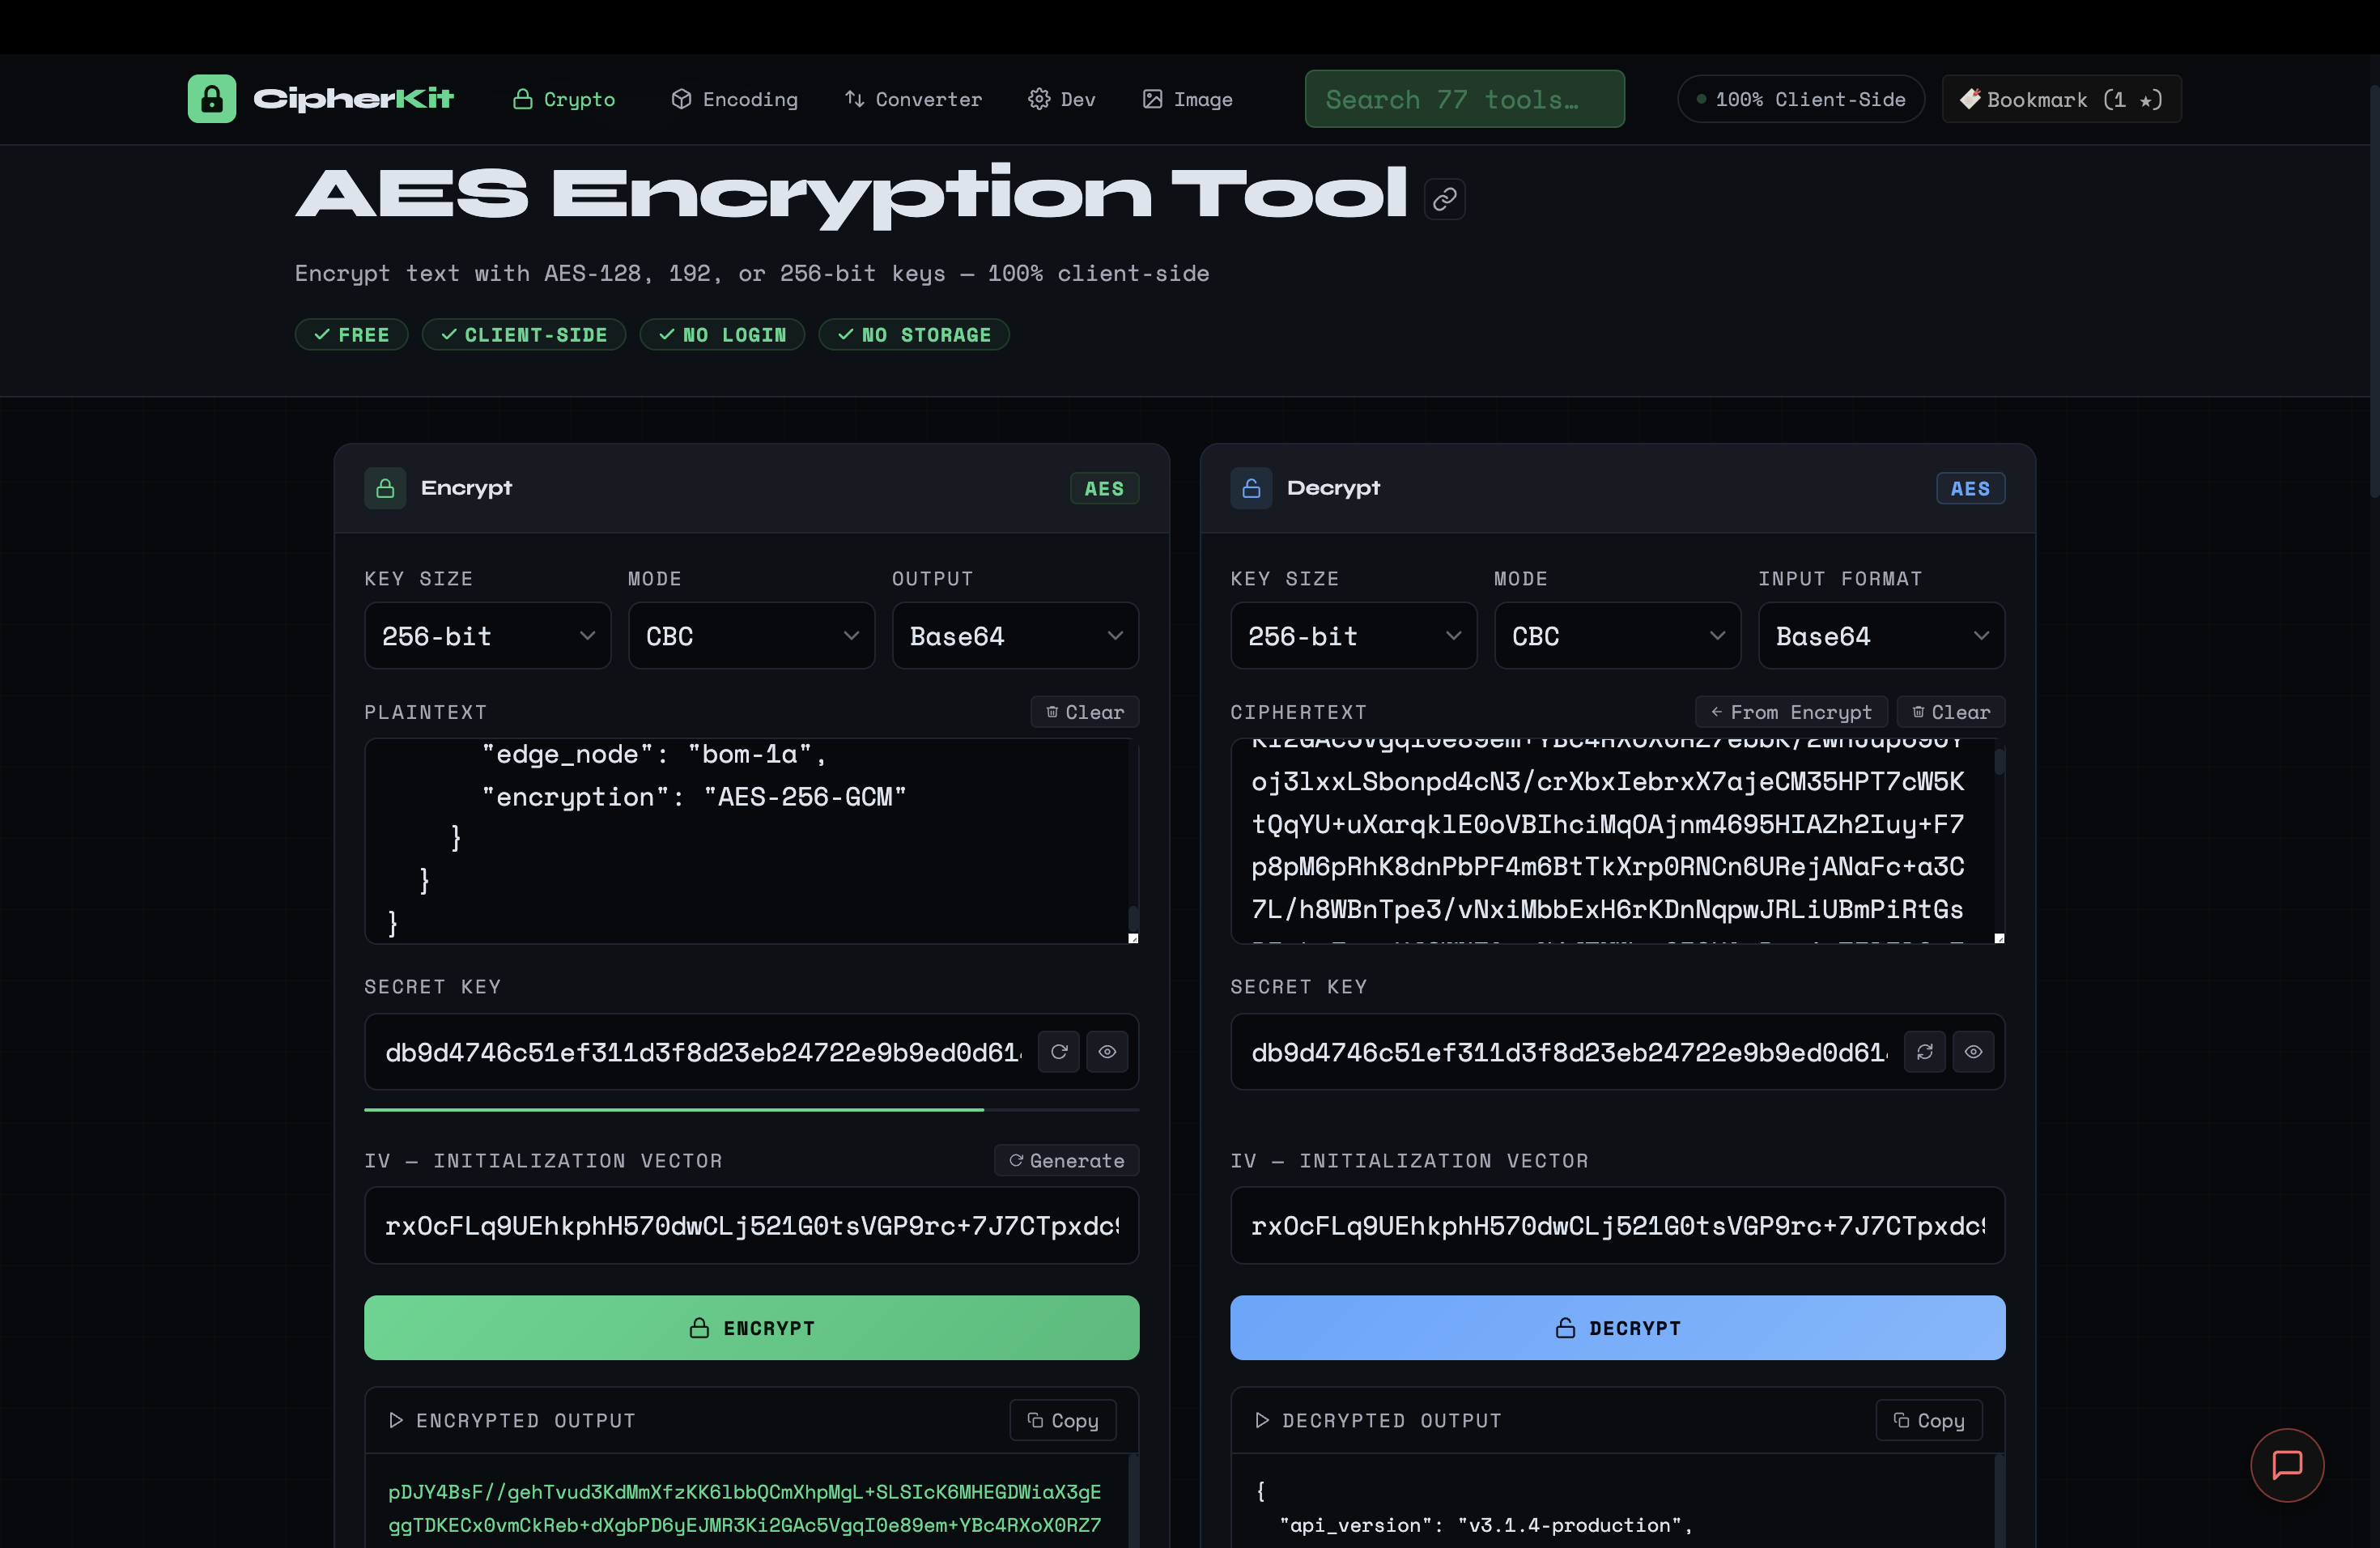Open the chat bubble support widget
Viewport: 2380px width, 1548px height.
coord(2286,1465)
